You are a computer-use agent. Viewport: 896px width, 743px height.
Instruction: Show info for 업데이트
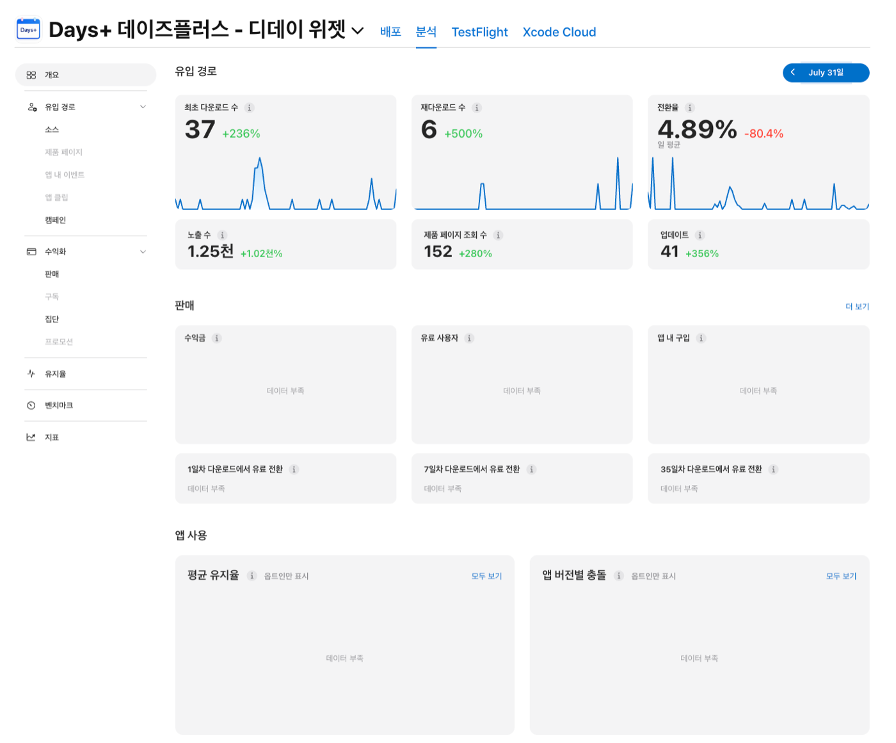point(700,235)
